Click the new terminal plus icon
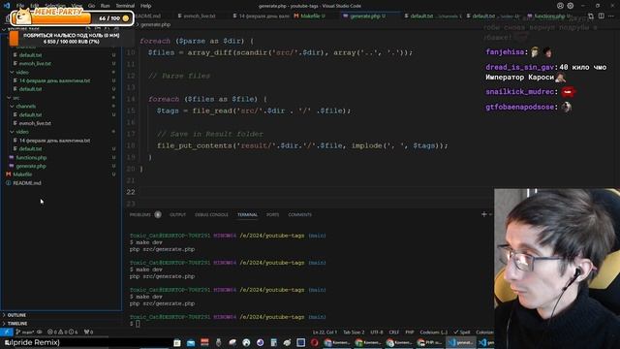This screenshot has height=349, width=620. tap(484, 214)
